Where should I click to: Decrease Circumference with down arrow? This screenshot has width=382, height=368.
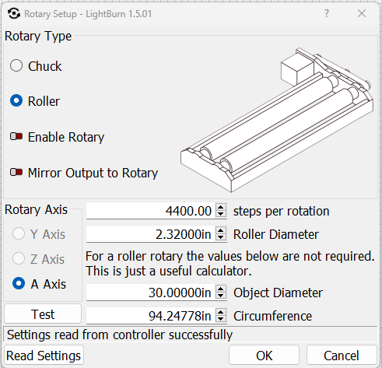coord(221,319)
